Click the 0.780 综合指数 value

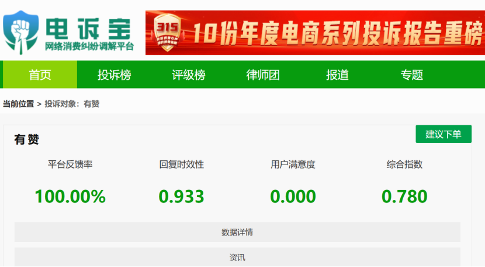[x=404, y=196]
